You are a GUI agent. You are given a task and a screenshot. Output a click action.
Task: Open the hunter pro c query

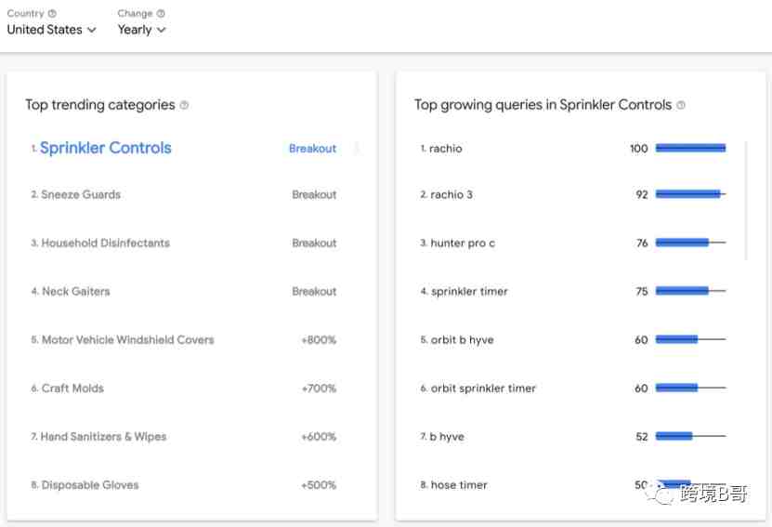coord(463,243)
